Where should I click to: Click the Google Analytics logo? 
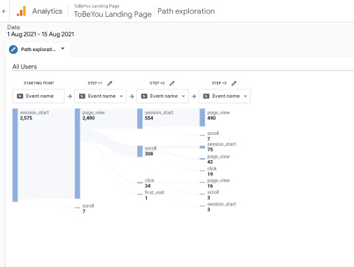point(21,11)
